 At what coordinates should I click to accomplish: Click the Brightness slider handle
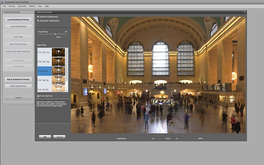[x=153, y=139]
